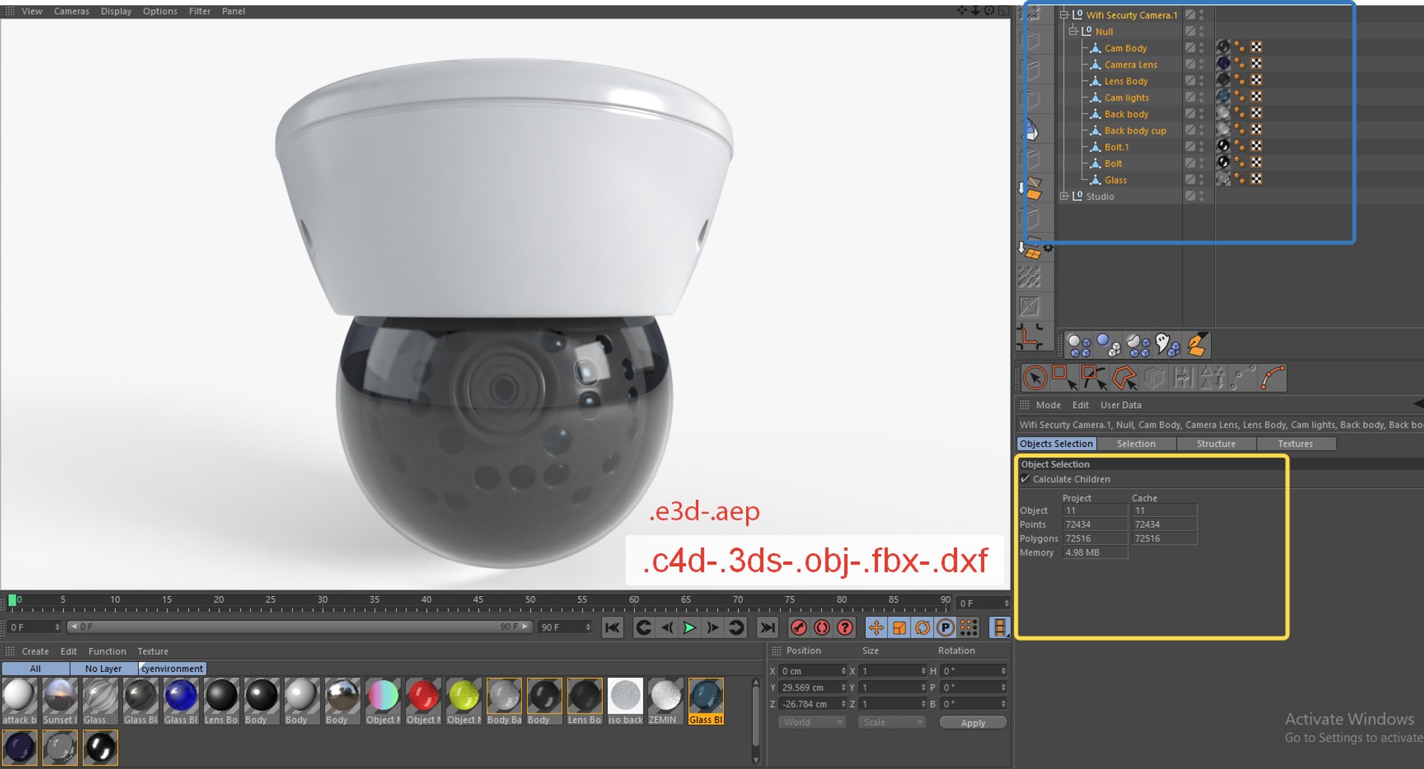The width and height of the screenshot is (1424, 769).
Task: Select the Polygon Selection tool
Action: (1124, 377)
